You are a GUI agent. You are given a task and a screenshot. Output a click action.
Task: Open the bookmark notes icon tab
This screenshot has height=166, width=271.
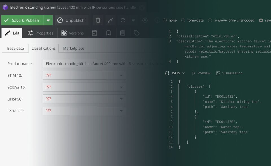[x=108, y=33]
